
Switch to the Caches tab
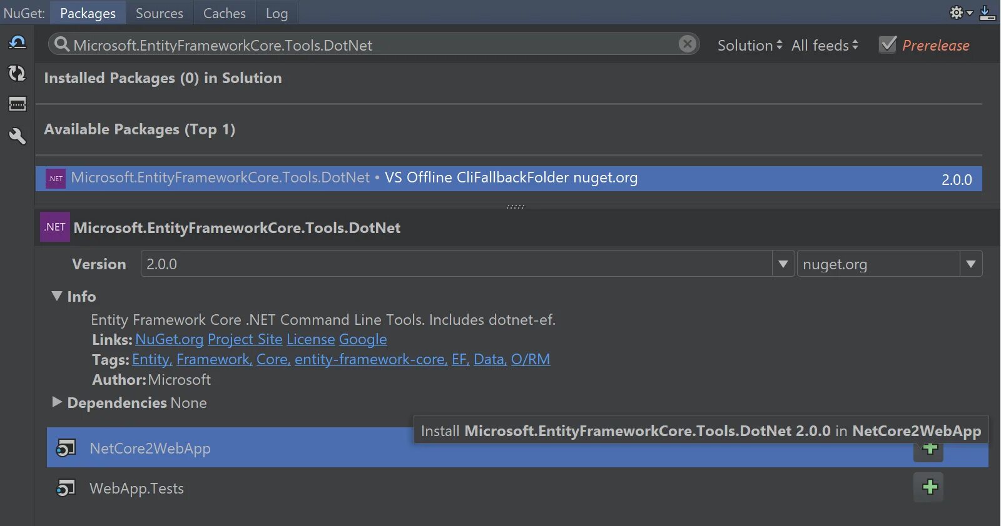pyautogui.click(x=224, y=13)
